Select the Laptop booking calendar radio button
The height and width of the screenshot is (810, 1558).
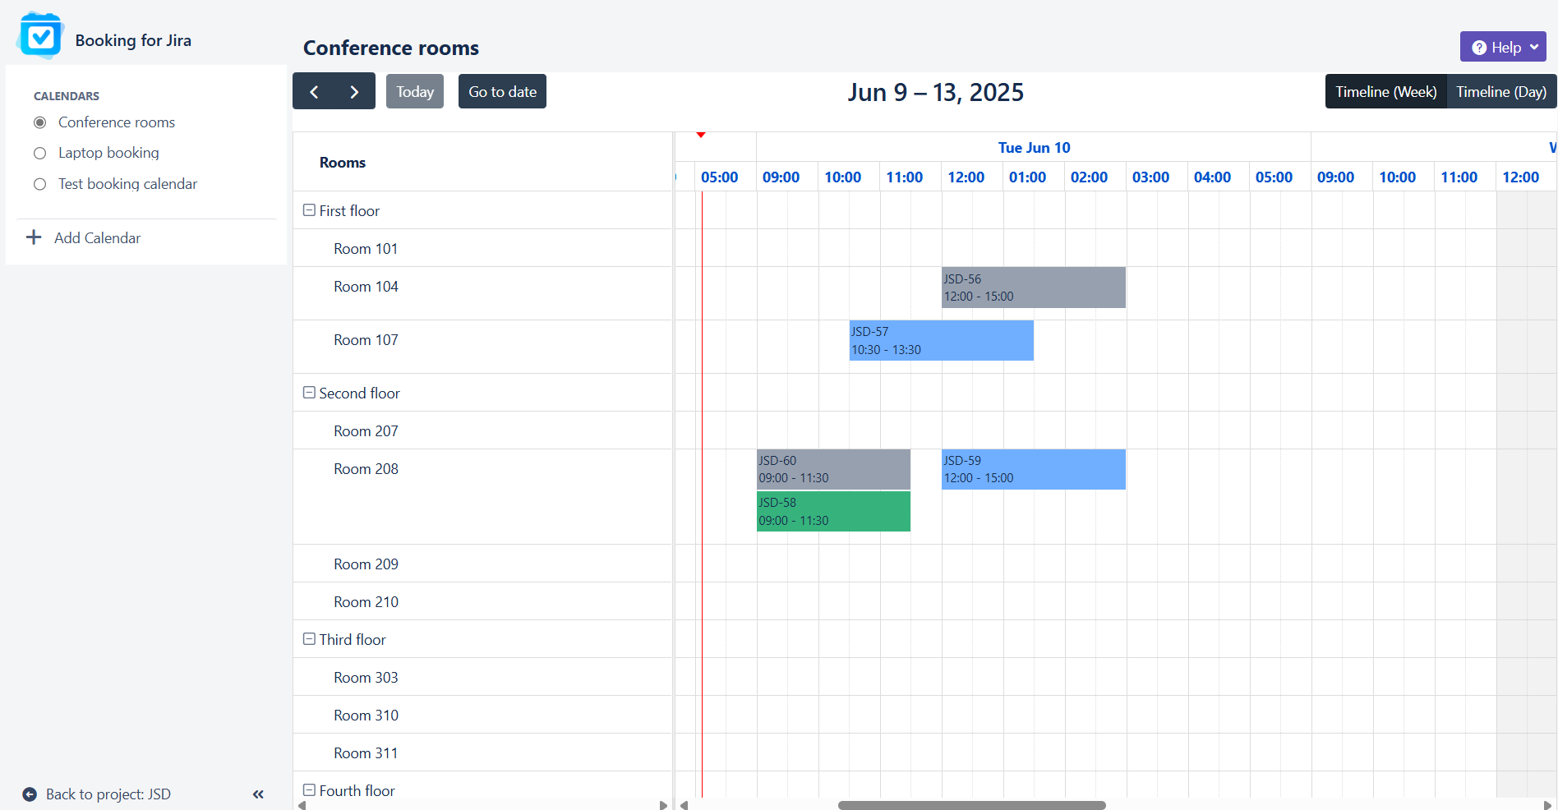39,154
